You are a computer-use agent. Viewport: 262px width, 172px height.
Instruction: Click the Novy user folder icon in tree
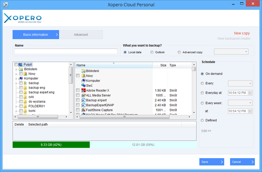25,74
